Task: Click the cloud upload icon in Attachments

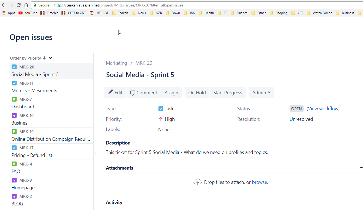Action: (197, 182)
